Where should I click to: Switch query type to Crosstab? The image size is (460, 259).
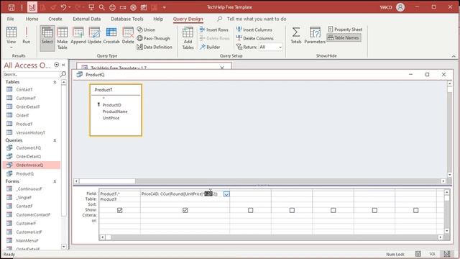pyautogui.click(x=111, y=35)
